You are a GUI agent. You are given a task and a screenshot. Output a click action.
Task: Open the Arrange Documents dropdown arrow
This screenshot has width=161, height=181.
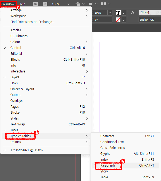(109, 4)
